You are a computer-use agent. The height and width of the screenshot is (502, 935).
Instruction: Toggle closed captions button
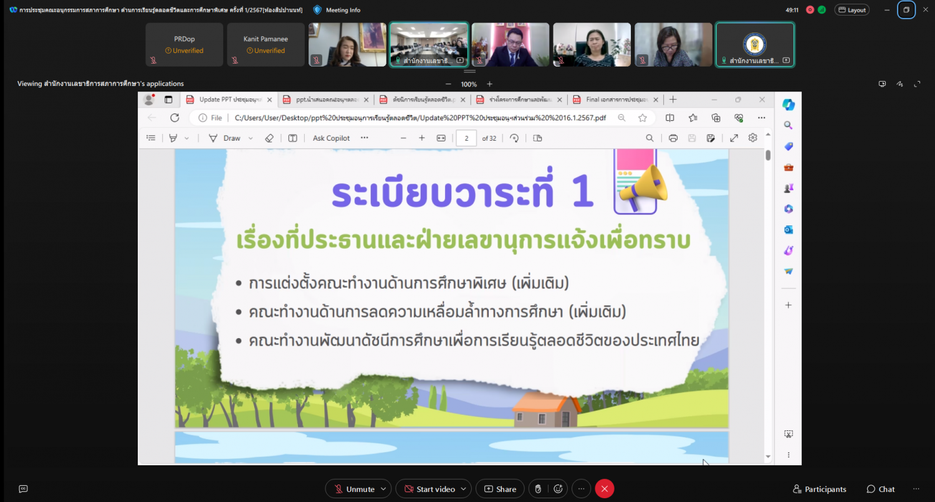click(23, 489)
